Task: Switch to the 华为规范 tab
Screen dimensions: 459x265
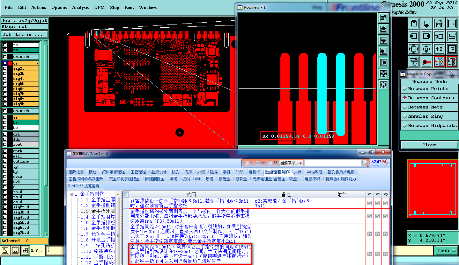Action: [315, 172]
